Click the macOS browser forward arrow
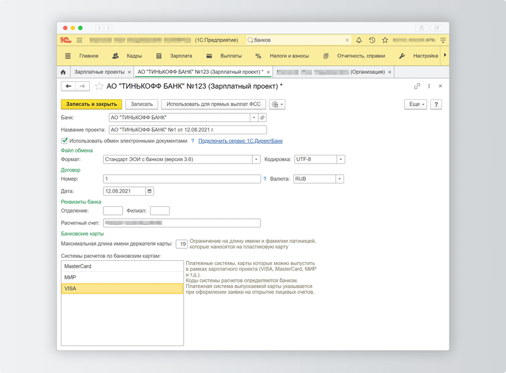The image size is (506, 373). coord(108,28)
